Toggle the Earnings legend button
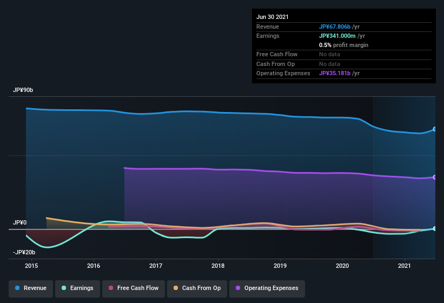This screenshot has width=444, height=303. (x=77, y=288)
